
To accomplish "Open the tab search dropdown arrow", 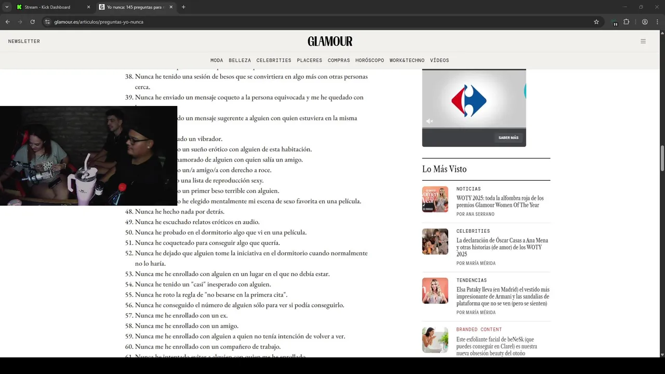I will pos(7,7).
